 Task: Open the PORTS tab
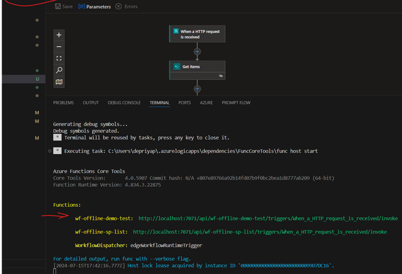(x=184, y=103)
